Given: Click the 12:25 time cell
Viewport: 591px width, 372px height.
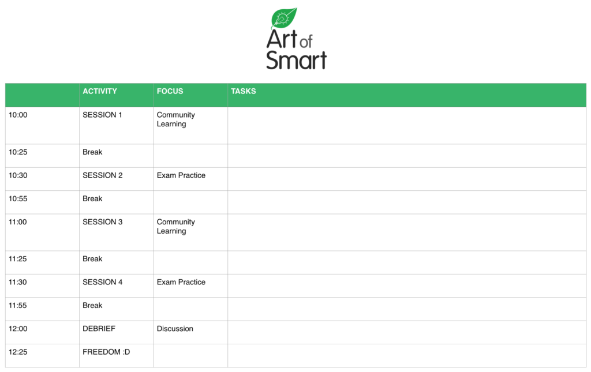Looking at the screenshot, I should click(x=18, y=352).
